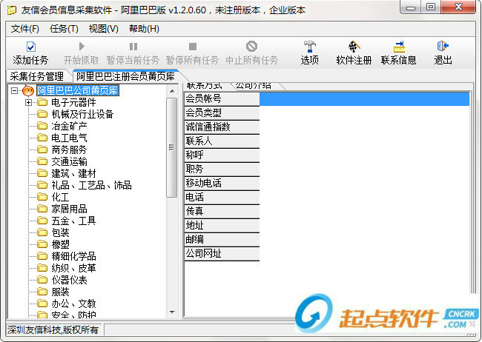Open 软件注册 software registration icon
The width and height of the screenshot is (482, 342).
[354, 47]
